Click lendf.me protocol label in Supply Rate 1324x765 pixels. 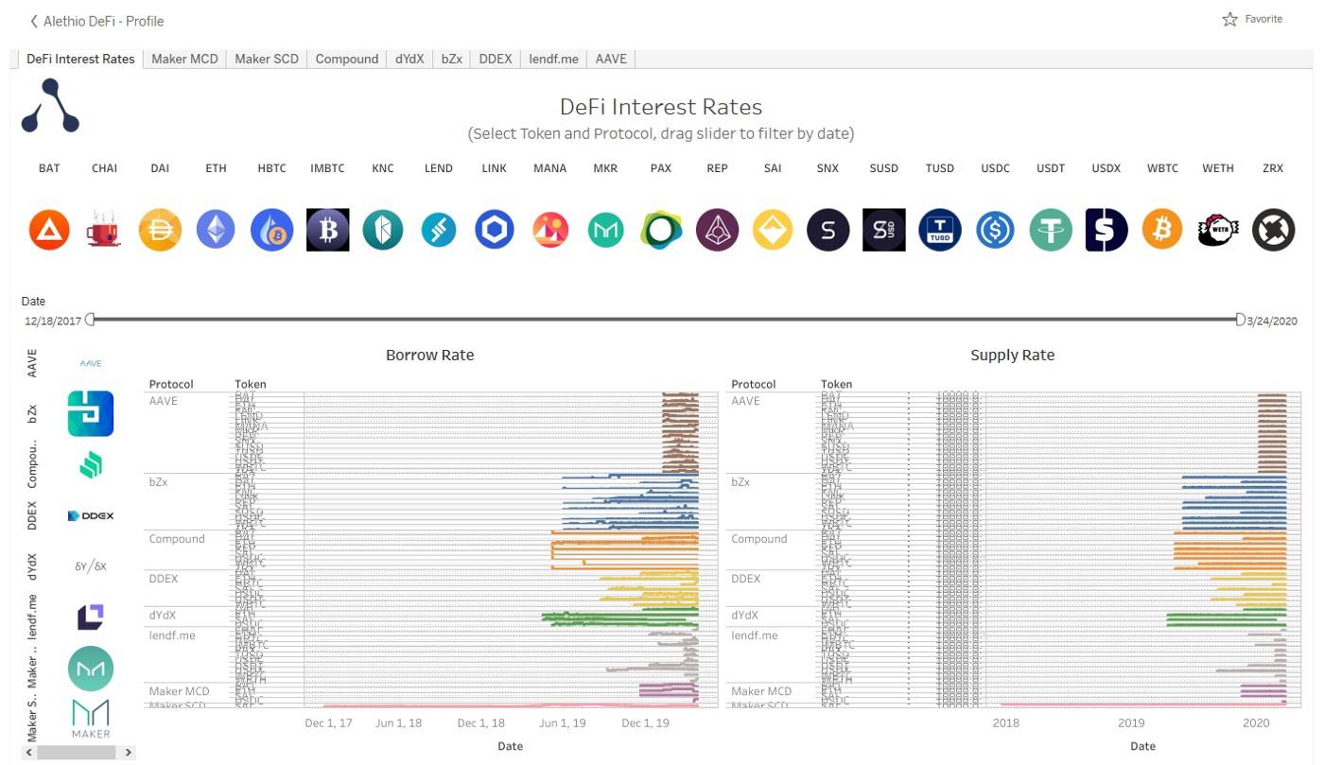coord(755,635)
